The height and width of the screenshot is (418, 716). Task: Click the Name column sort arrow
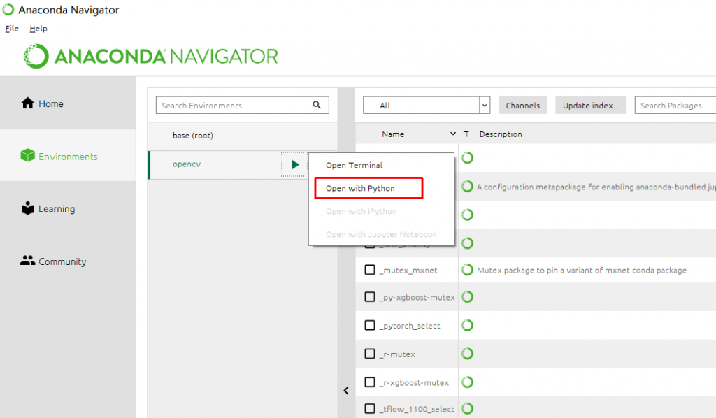454,134
